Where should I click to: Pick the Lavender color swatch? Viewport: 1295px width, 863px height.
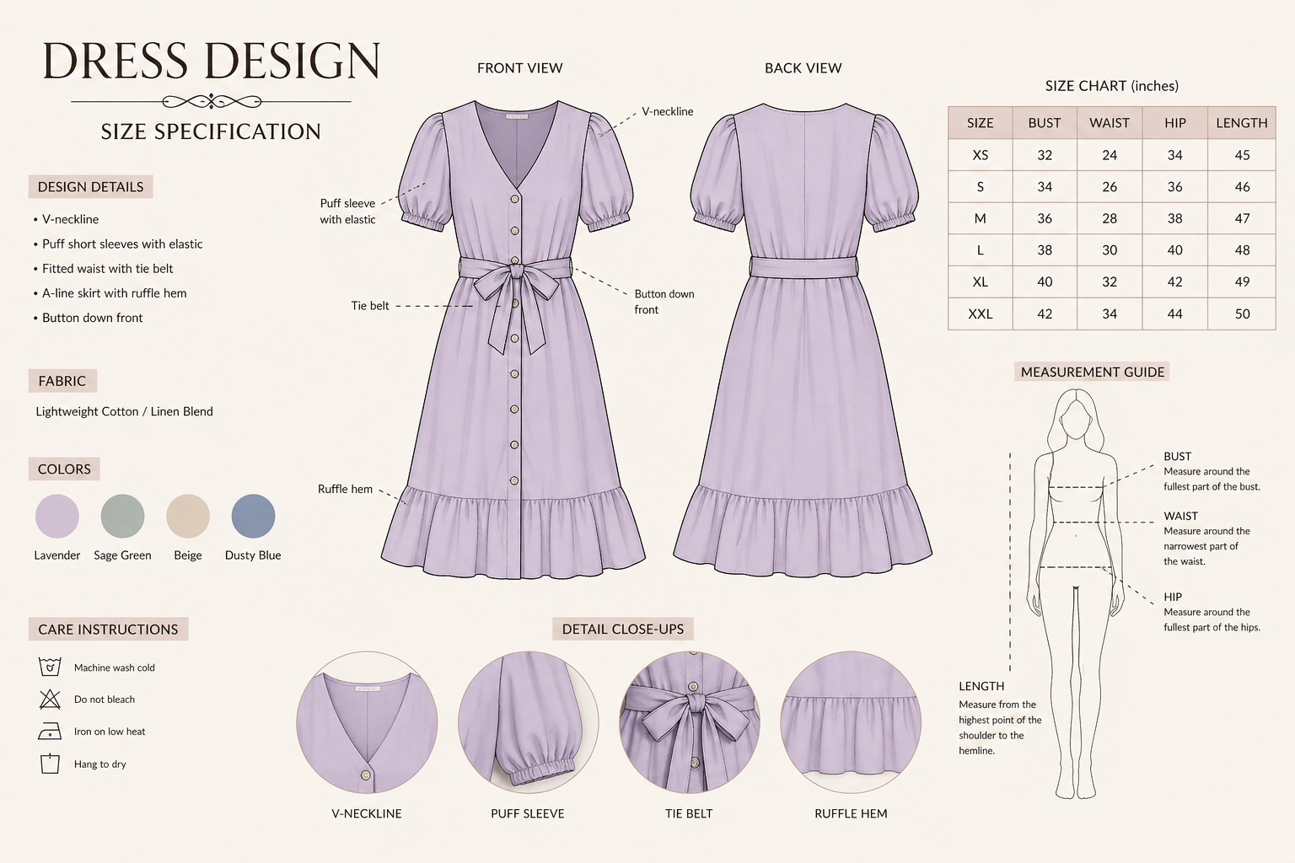(x=56, y=517)
